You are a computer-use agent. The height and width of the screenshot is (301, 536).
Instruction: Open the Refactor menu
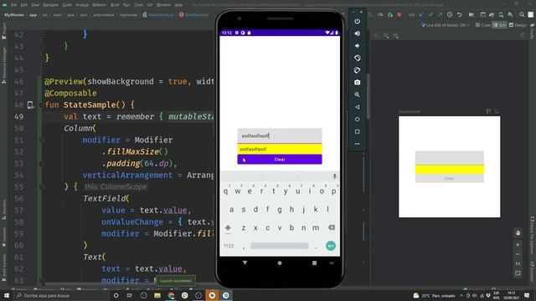[x=100, y=5]
